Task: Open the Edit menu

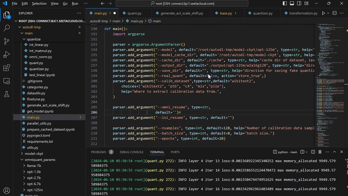Action: click(x=25, y=3)
